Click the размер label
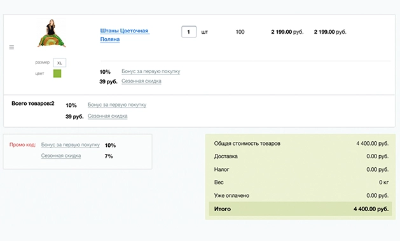The image size is (400, 241). point(43,62)
